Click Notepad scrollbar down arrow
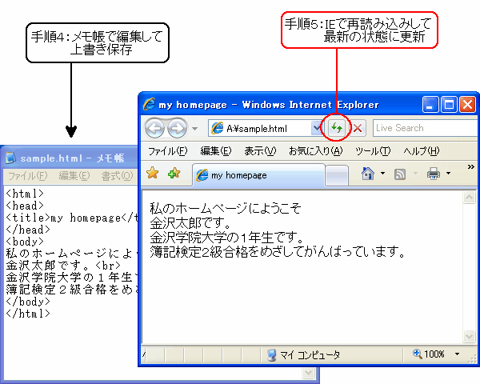This screenshot has width=480, height=384. [308, 373]
